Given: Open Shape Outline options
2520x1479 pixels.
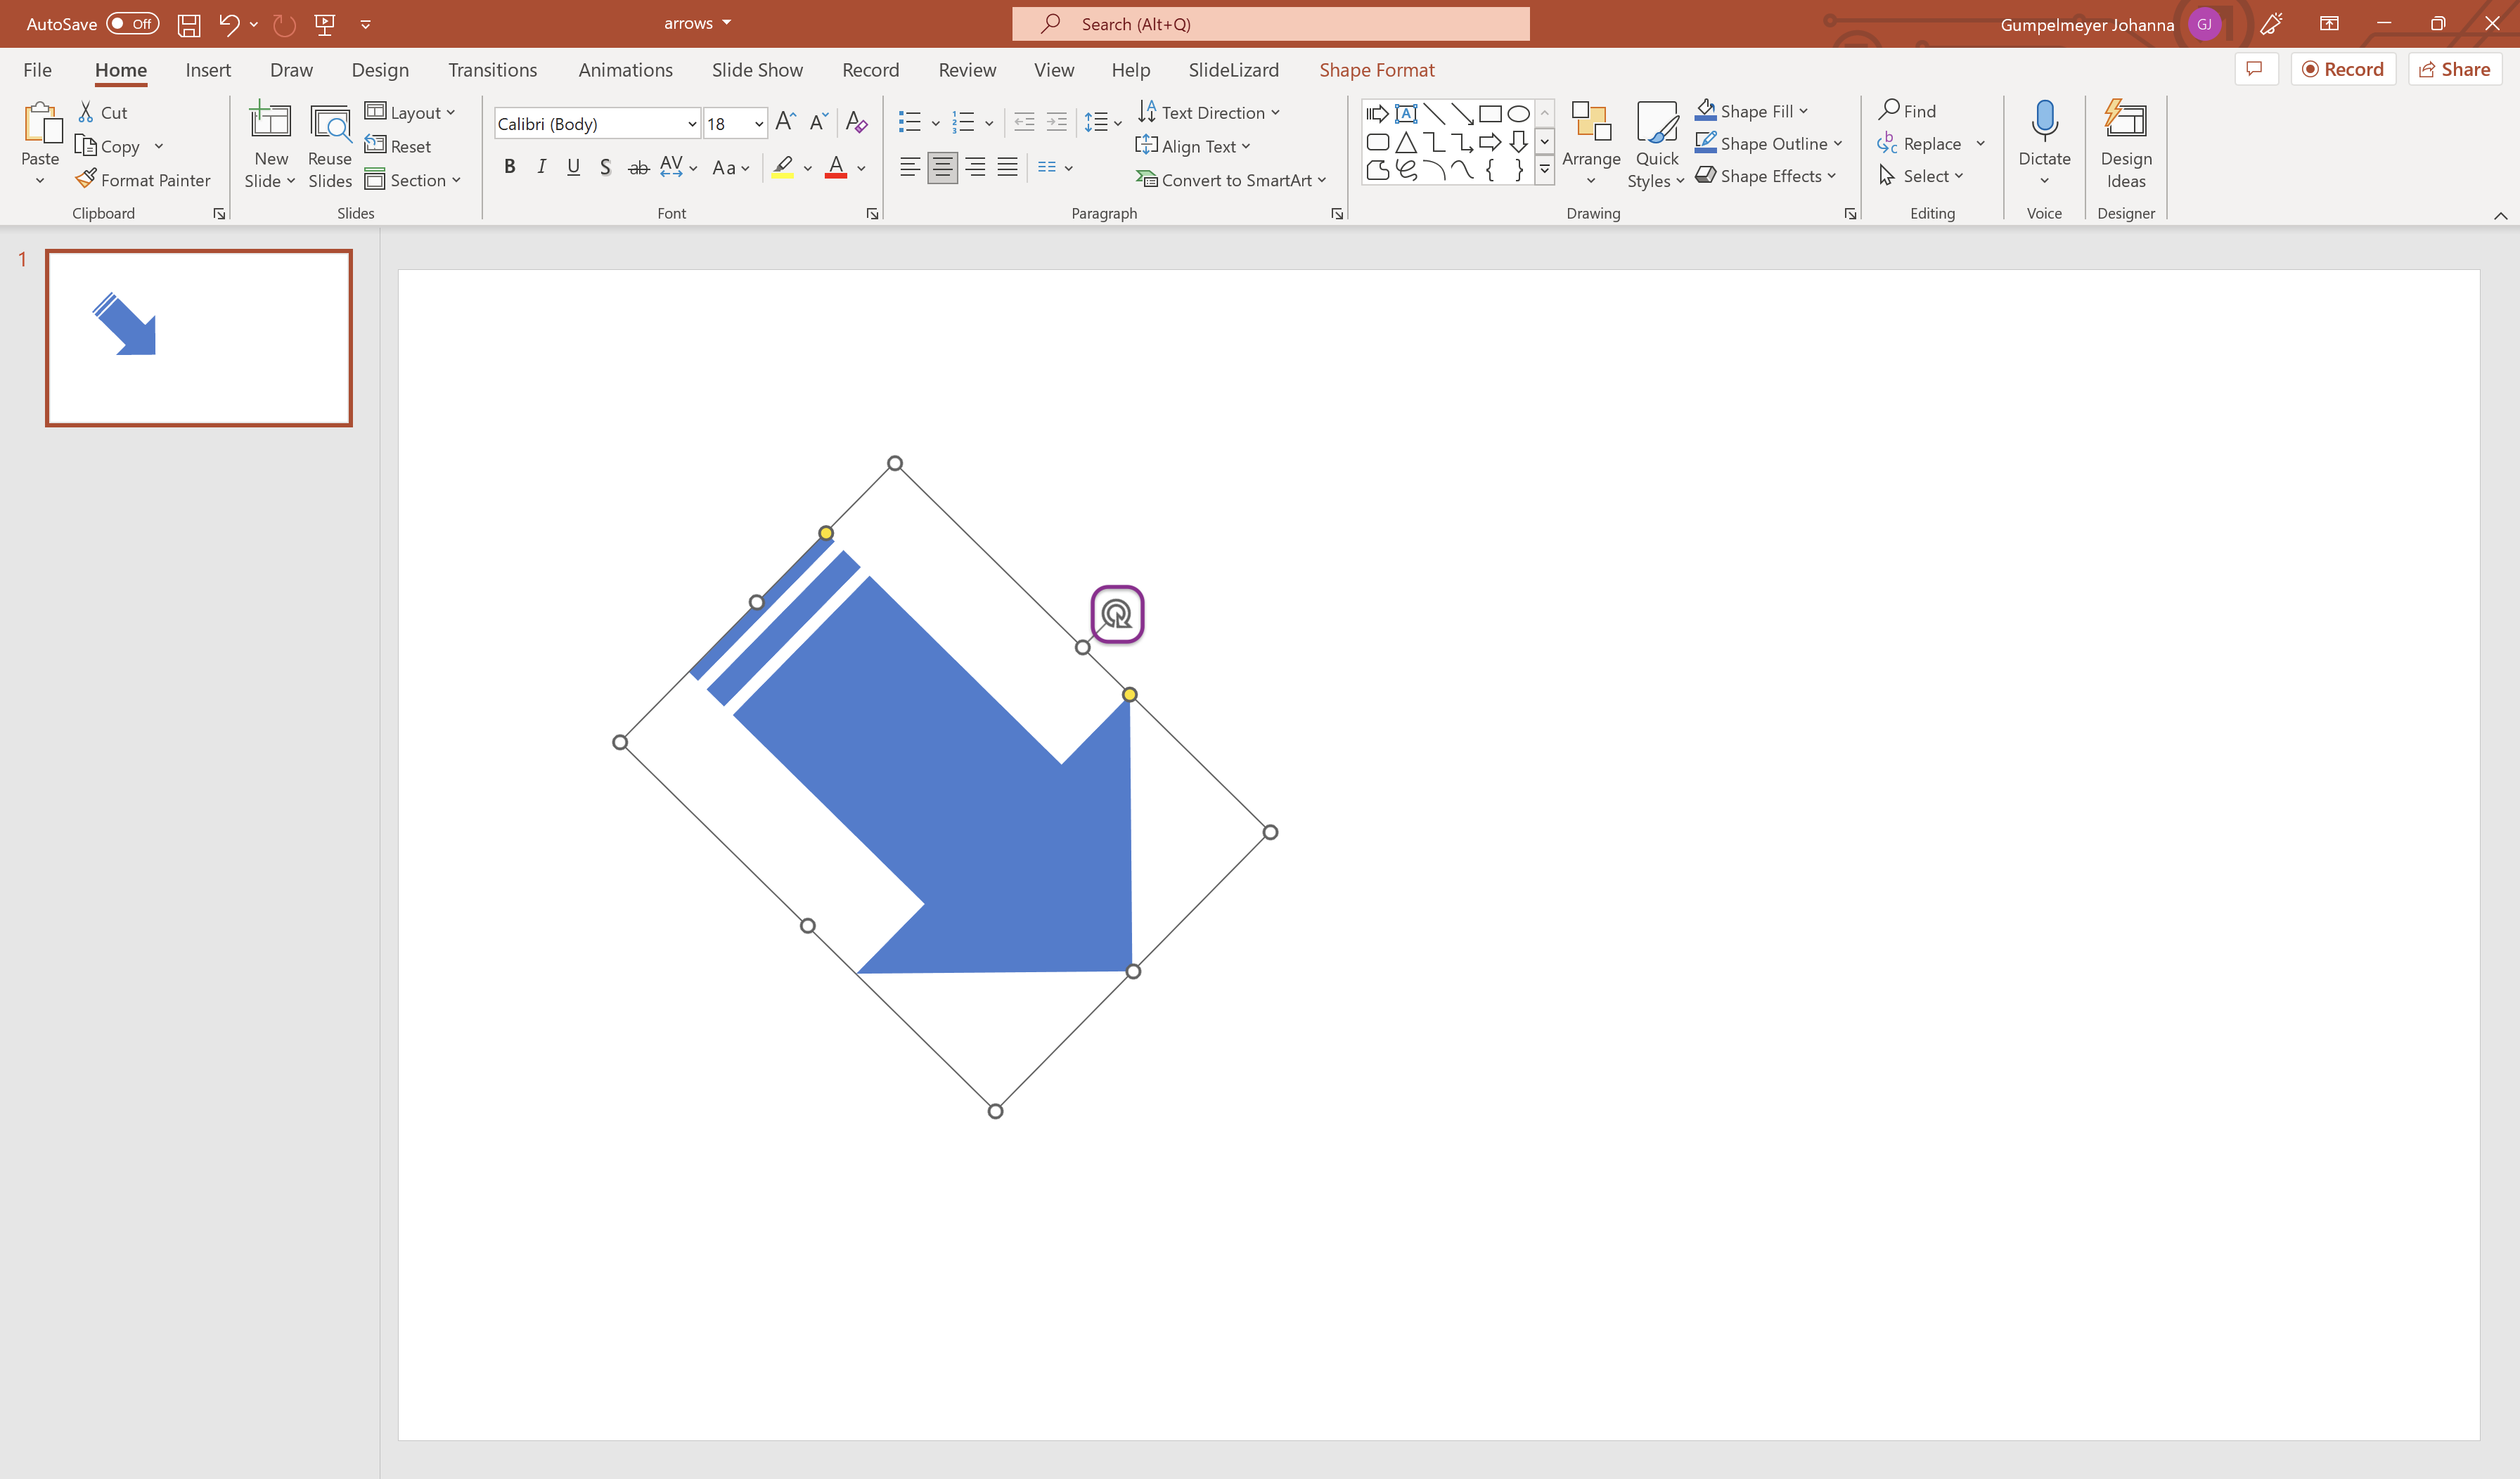Looking at the screenshot, I should (x=1839, y=143).
